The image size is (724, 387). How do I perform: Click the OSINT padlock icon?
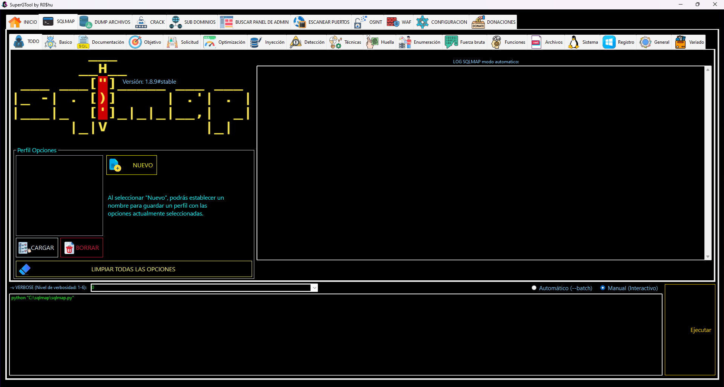point(360,22)
